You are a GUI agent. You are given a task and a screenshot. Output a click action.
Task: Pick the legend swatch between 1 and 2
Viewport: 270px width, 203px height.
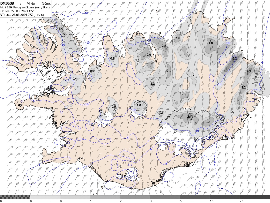point(105,197)
